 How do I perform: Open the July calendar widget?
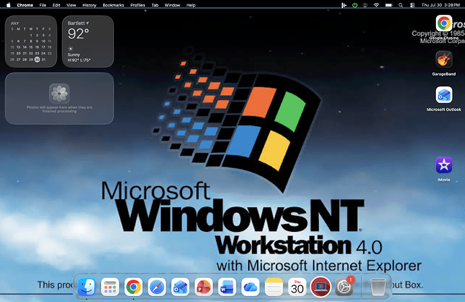(31, 41)
